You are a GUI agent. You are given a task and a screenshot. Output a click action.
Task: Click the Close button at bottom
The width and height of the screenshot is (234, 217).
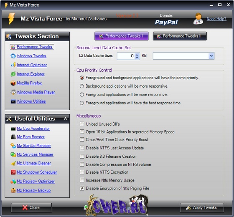pos(31,207)
